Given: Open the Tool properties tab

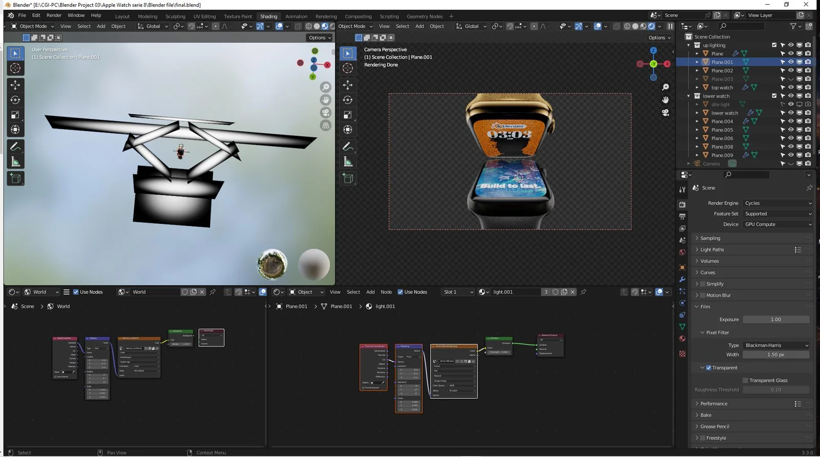Looking at the screenshot, I should [682, 190].
